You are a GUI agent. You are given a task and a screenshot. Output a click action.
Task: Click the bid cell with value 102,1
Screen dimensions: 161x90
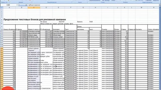click(x=125, y=41)
